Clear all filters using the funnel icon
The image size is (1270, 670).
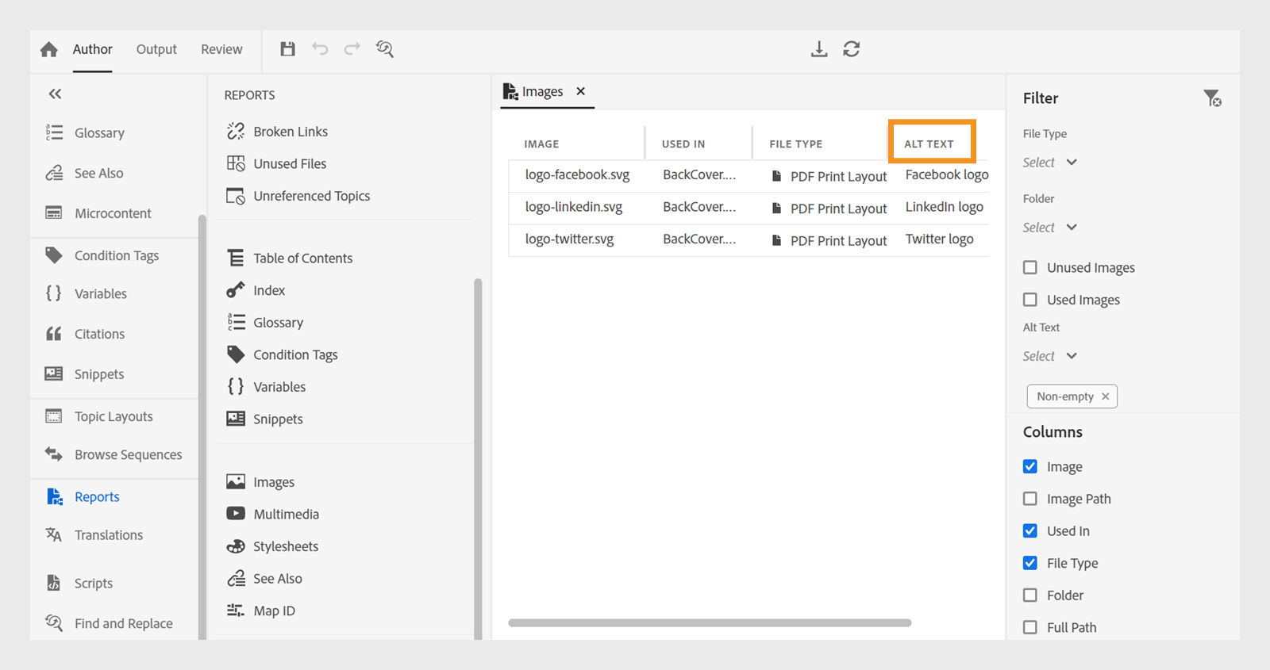(x=1212, y=98)
